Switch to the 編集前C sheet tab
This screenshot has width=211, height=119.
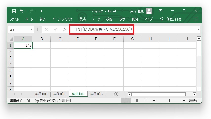click(x=41, y=94)
